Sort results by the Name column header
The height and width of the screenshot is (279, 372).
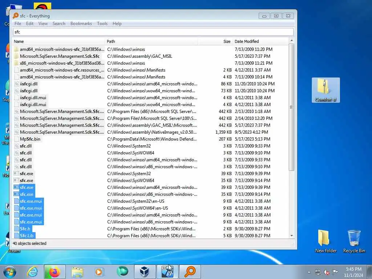click(x=58, y=41)
